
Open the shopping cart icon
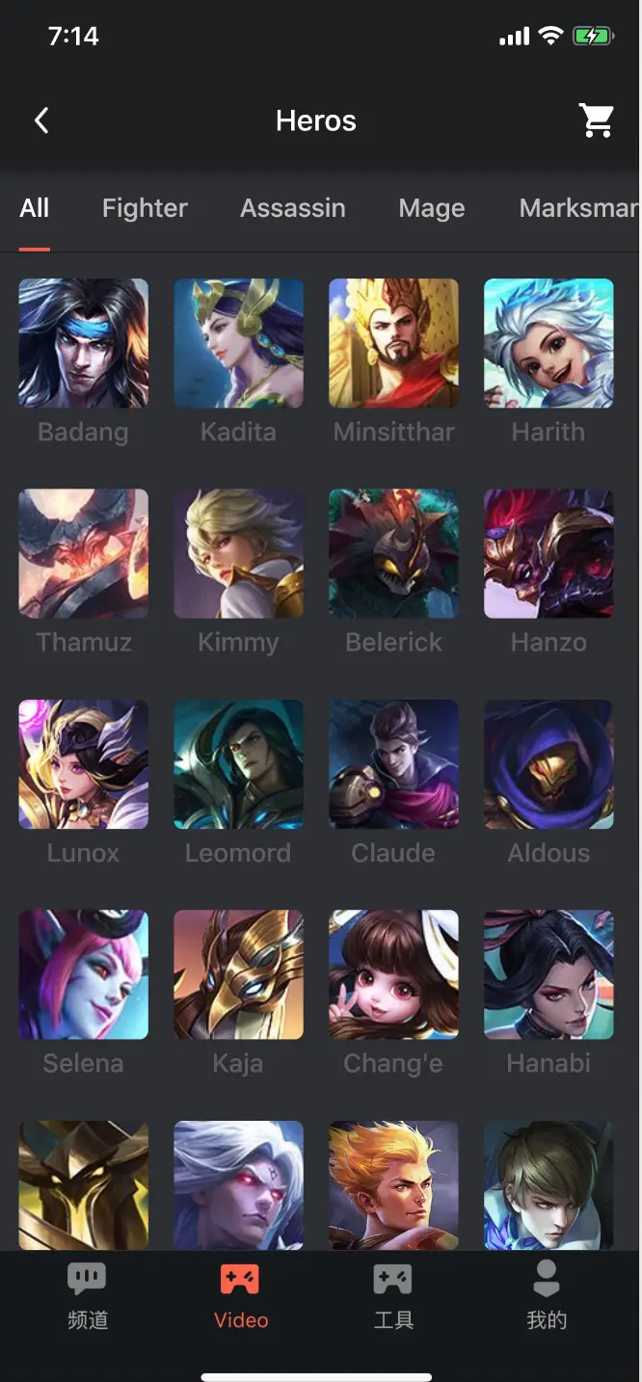(597, 120)
